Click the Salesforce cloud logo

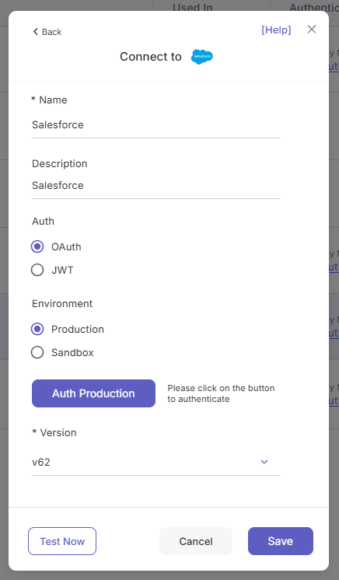(201, 57)
